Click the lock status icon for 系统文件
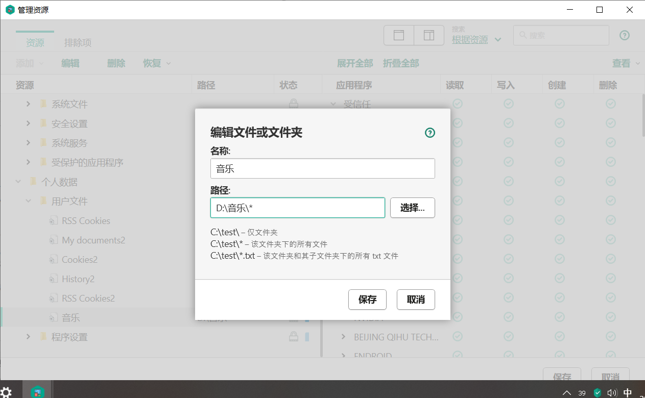The width and height of the screenshot is (645, 398). tap(294, 104)
